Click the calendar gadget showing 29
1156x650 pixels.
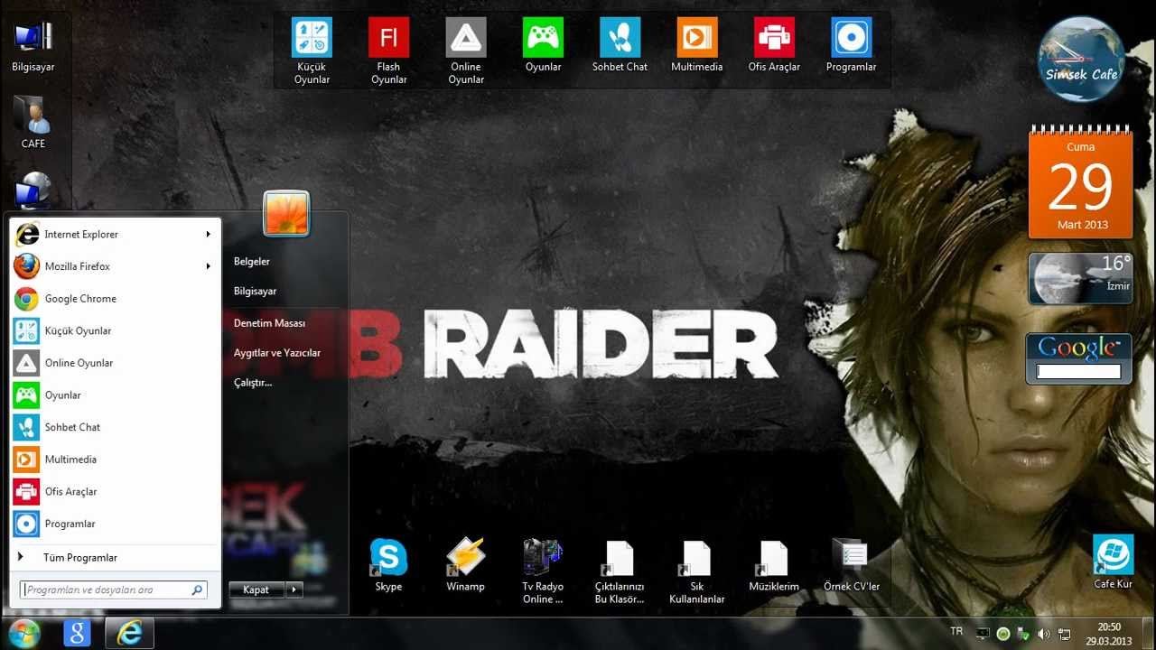(1081, 184)
